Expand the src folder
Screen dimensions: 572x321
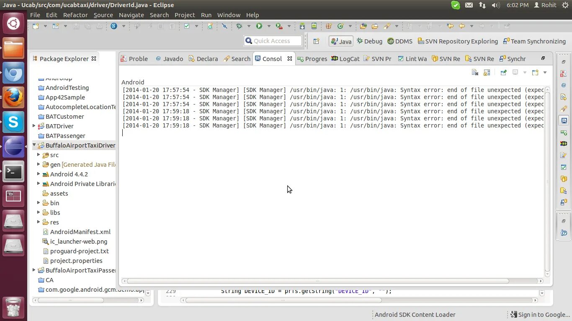click(x=39, y=155)
